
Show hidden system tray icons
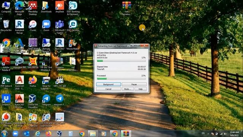pyautogui.click(x=208, y=134)
